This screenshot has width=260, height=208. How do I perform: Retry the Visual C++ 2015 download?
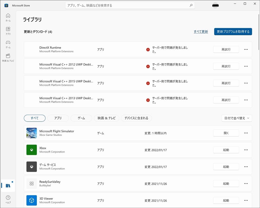point(226,83)
